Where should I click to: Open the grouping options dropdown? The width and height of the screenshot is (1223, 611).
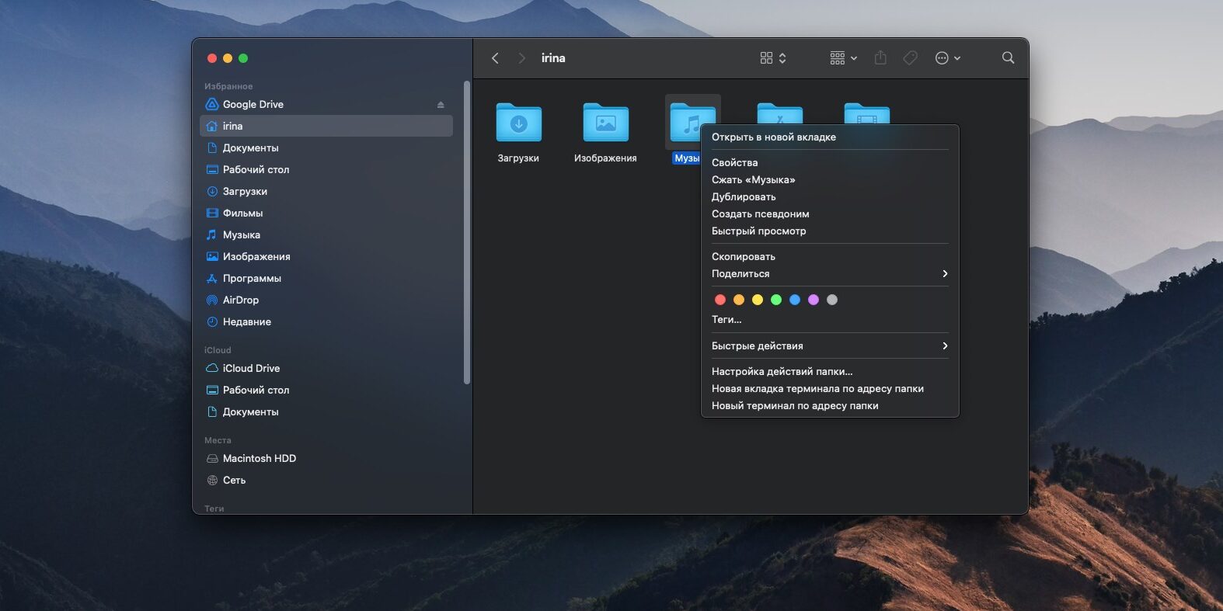coord(843,58)
